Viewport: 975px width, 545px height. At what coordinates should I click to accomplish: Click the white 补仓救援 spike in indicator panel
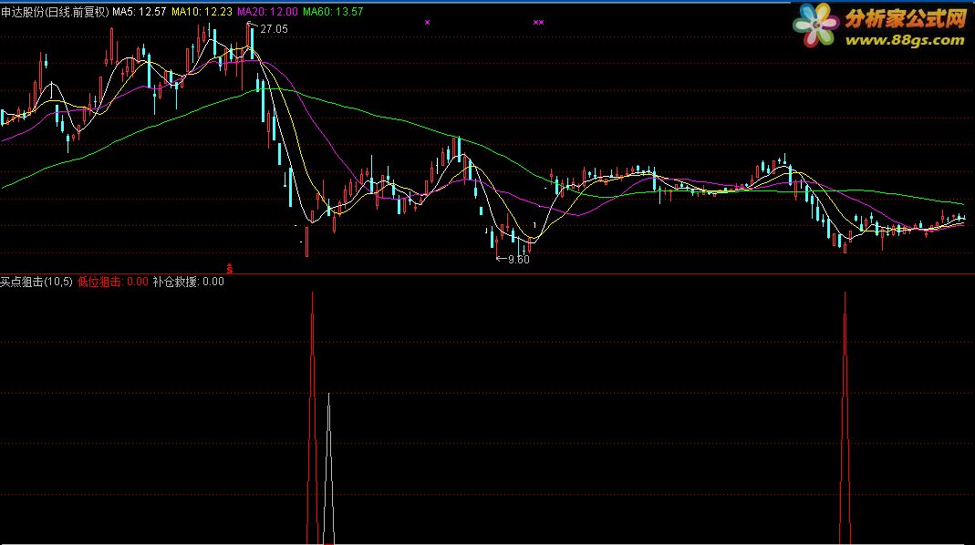(x=328, y=468)
